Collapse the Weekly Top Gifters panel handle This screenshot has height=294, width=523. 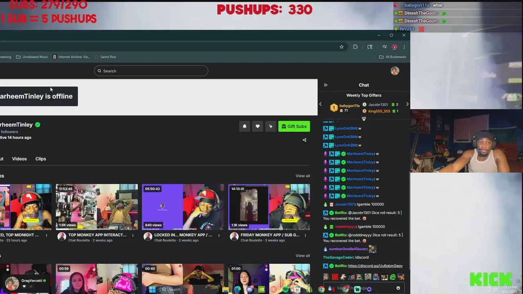click(x=364, y=119)
